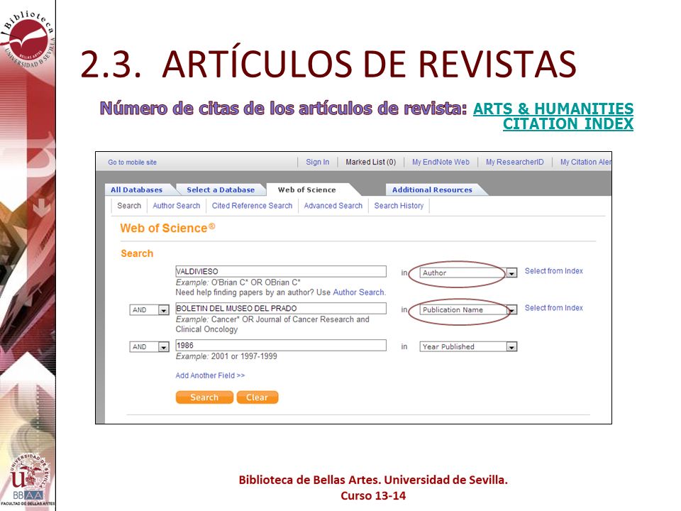
Task: Click the orange Search button
Action: [x=204, y=397]
